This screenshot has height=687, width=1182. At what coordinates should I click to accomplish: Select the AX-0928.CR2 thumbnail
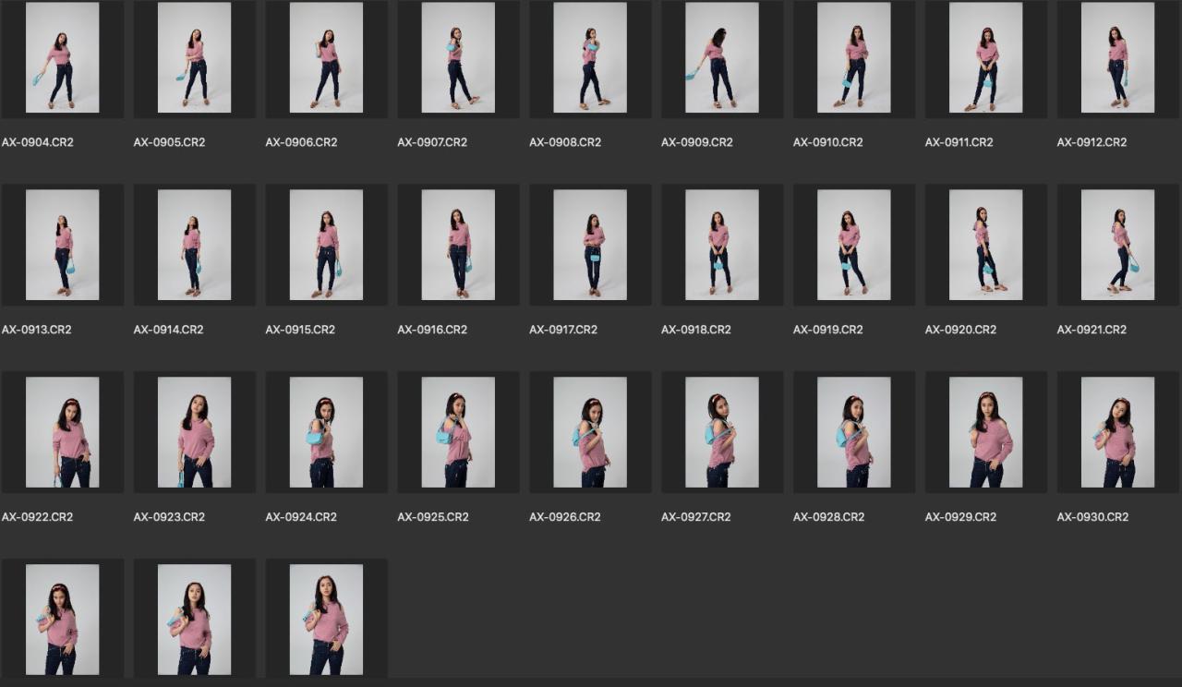[x=854, y=432]
